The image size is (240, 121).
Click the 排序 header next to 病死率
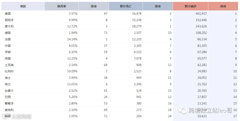tap(94, 6)
